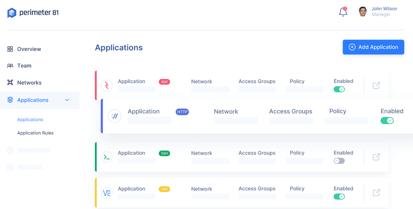The height and width of the screenshot is (209, 413).
Task: Click Access Groups label in RDP row
Action: (257, 81)
